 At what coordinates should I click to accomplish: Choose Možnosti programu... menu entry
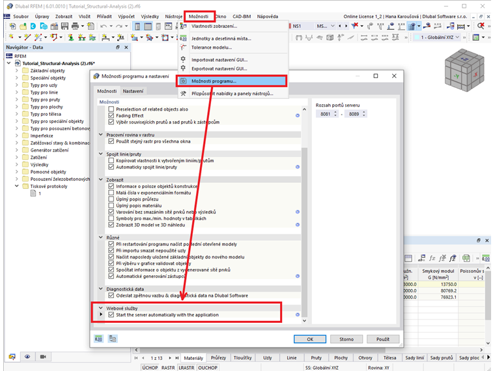(232, 81)
